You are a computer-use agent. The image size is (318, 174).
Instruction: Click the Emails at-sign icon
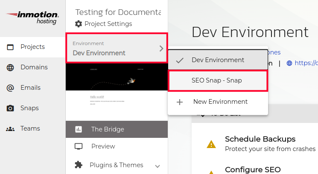(10, 88)
